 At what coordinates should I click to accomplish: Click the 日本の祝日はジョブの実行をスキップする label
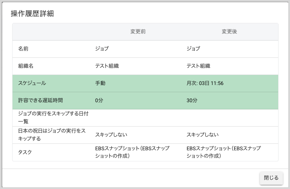pyautogui.click(x=52, y=135)
